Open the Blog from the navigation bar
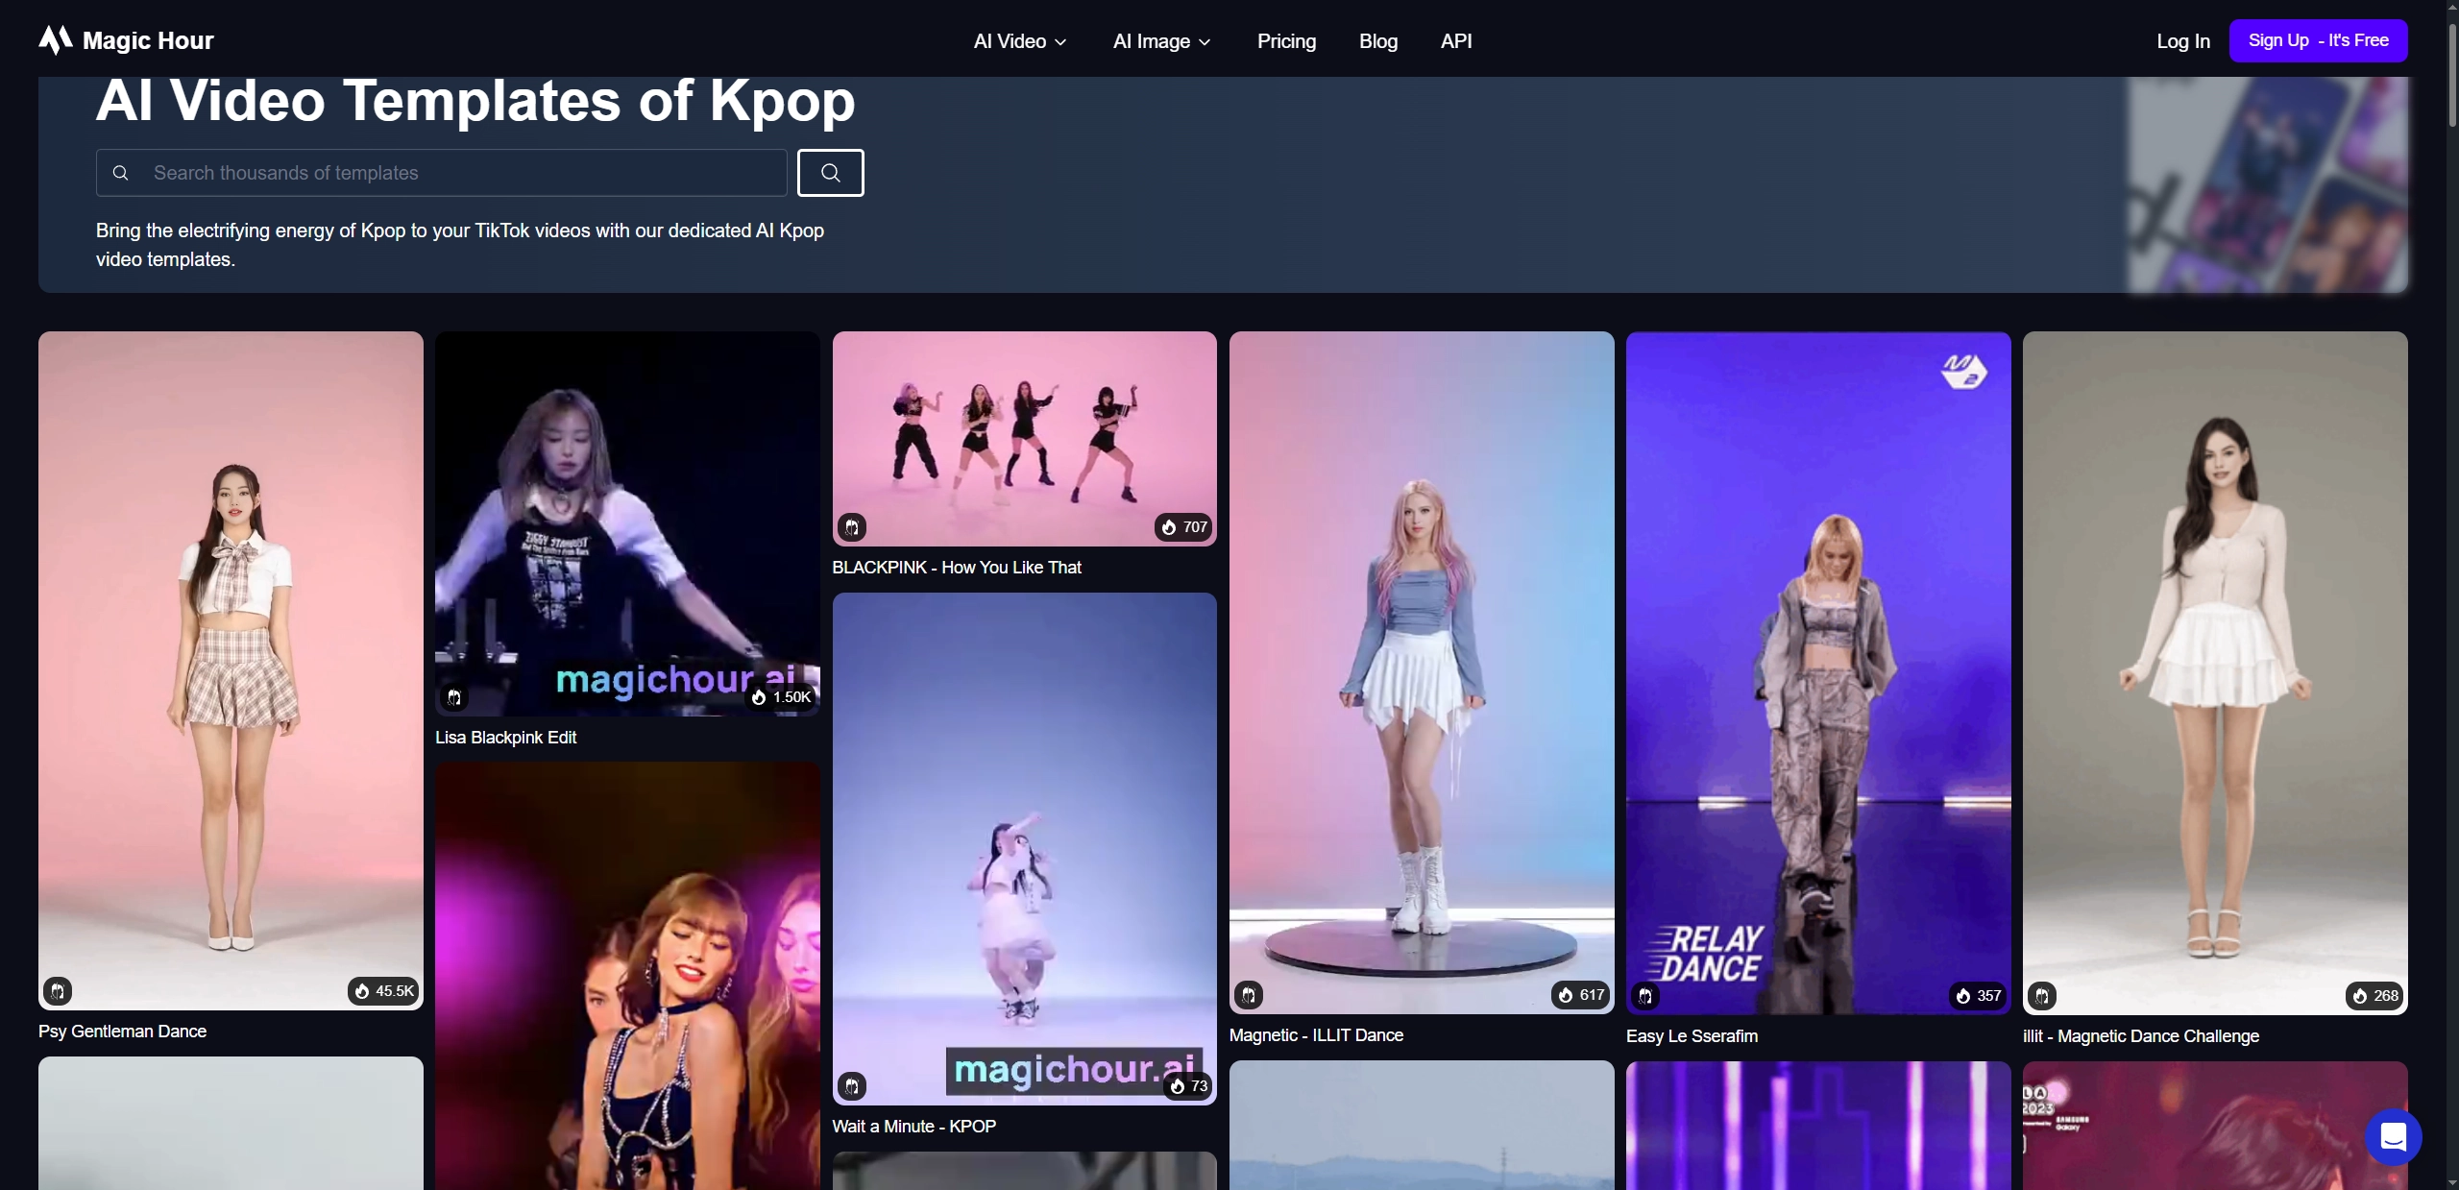The width and height of the screenshot is (2459, 1190). coord(1378,41)
